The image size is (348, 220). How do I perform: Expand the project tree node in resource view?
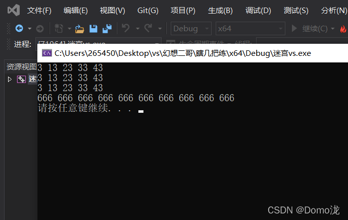coord(10,79)
